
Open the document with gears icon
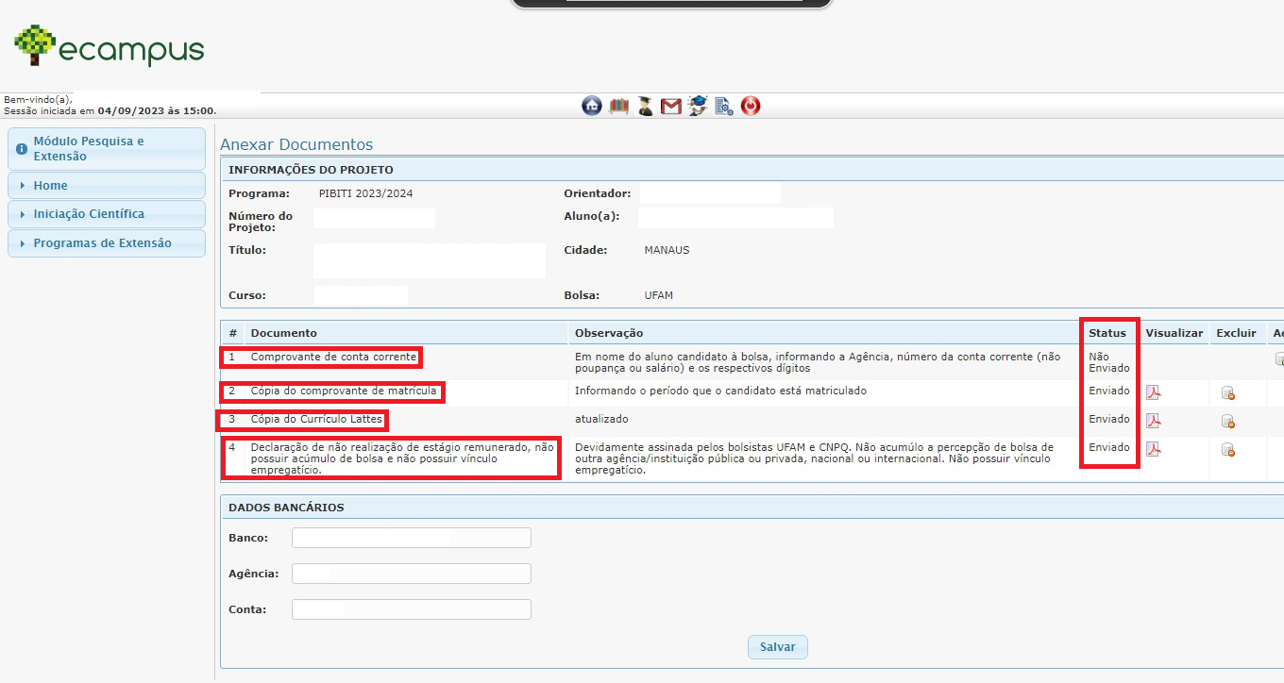click(724, 106)
